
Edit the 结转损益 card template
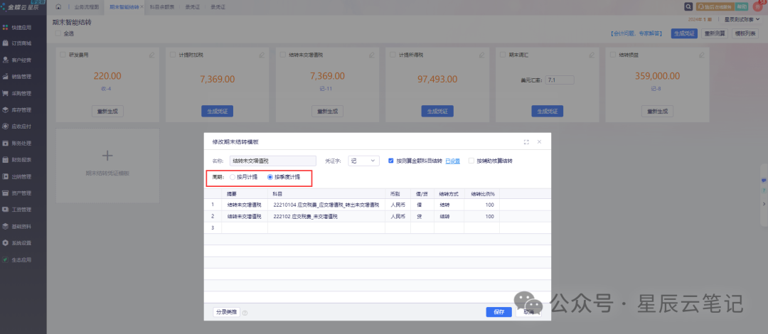coord(701,55)
